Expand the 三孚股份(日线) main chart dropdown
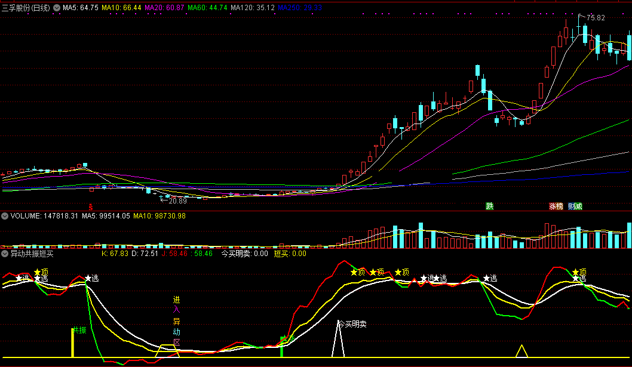The height and width of the screenshot is (367, 632). coord(57,8)
